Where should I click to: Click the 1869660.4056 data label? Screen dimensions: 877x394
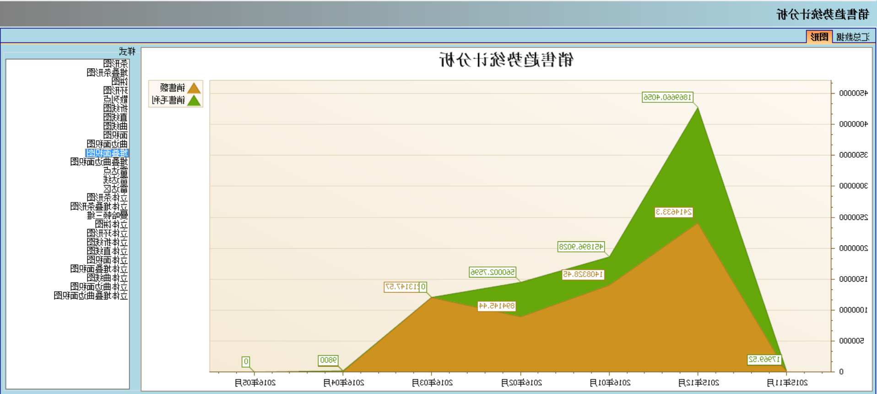pyautogui.click(x=667, y=97)
